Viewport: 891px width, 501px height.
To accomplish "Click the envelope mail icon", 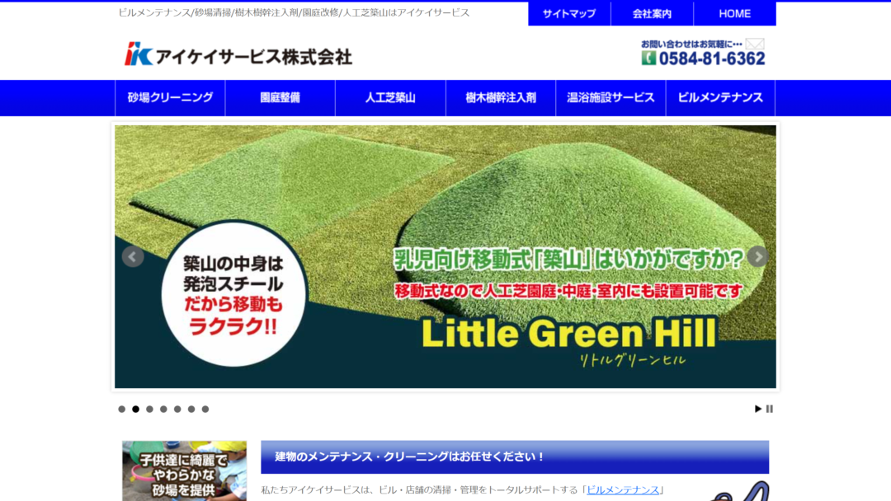I will tap(755, 44).
